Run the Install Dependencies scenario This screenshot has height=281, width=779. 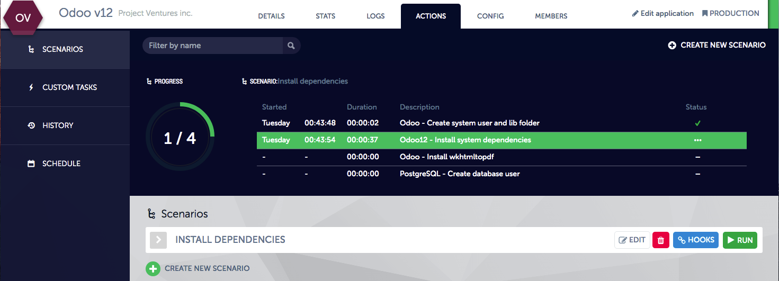[x=740, y=240]
